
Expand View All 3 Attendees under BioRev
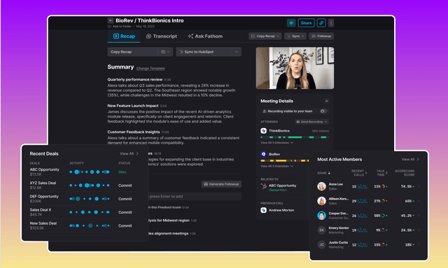(276, 166)
